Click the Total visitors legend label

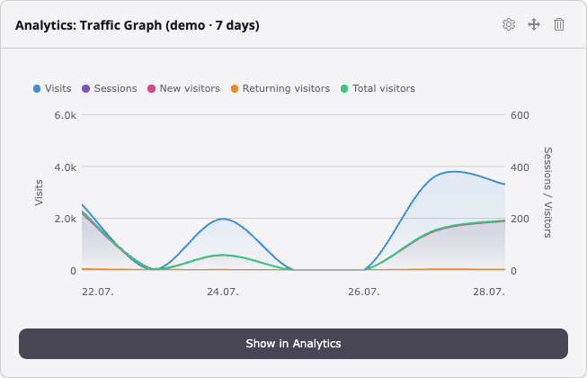[x=384, y=88]
